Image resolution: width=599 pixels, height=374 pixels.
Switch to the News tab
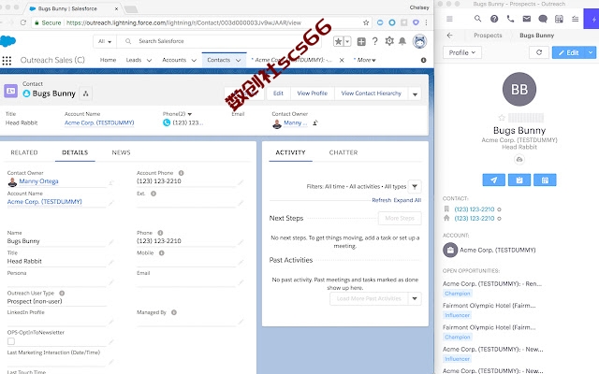(121, 152)
